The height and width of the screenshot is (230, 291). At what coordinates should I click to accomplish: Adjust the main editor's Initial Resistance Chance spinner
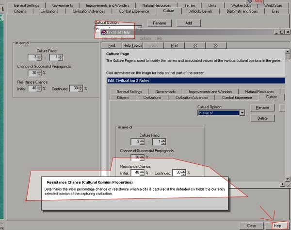(x=39, y=88)
